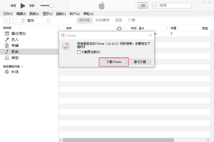214x142 pixels.
Task: Select 最近添加 in the library sidebar
Action: [18, 33]
